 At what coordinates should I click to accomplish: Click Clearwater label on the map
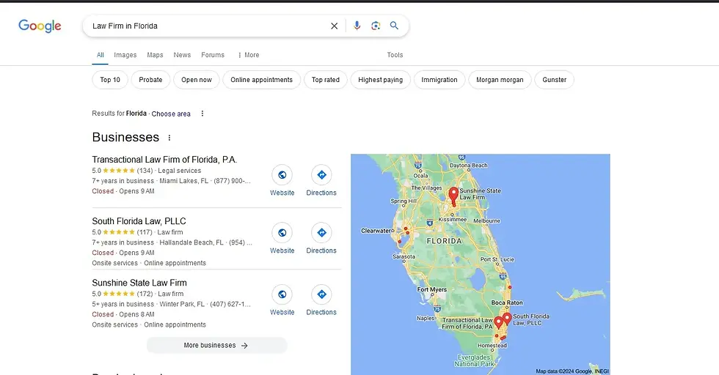click(376, 231)
